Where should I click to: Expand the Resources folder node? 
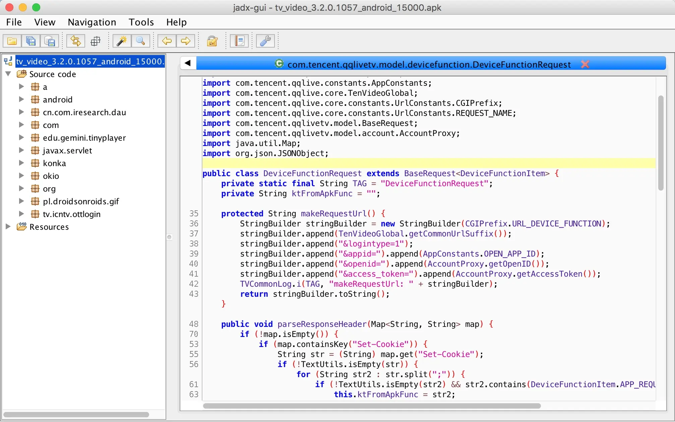coord(8,227)
